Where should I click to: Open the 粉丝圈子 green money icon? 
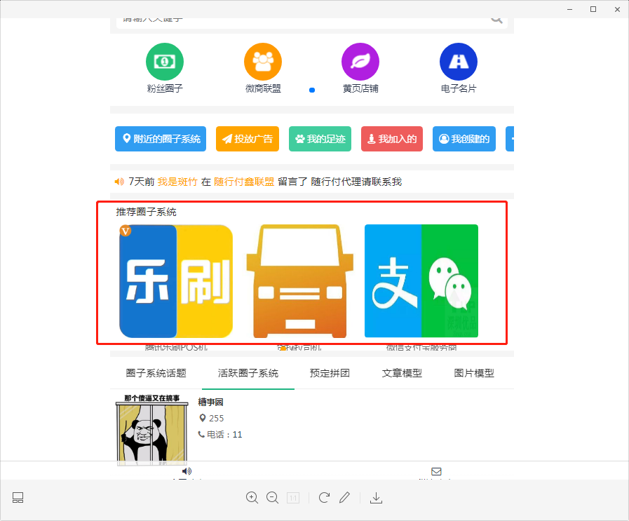coord(165,62)
